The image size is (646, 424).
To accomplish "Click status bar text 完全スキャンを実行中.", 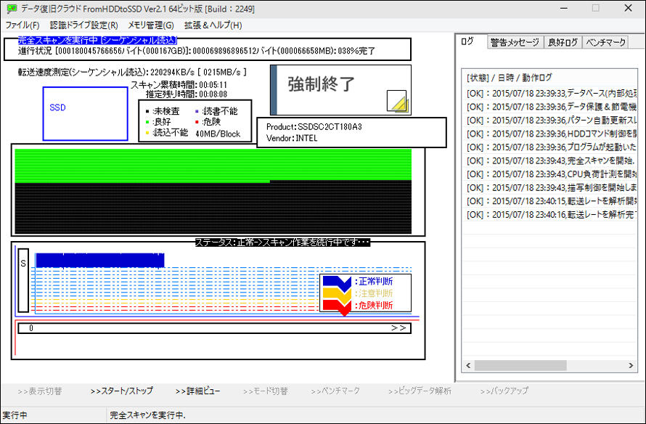I will click(x=148, y=415).
